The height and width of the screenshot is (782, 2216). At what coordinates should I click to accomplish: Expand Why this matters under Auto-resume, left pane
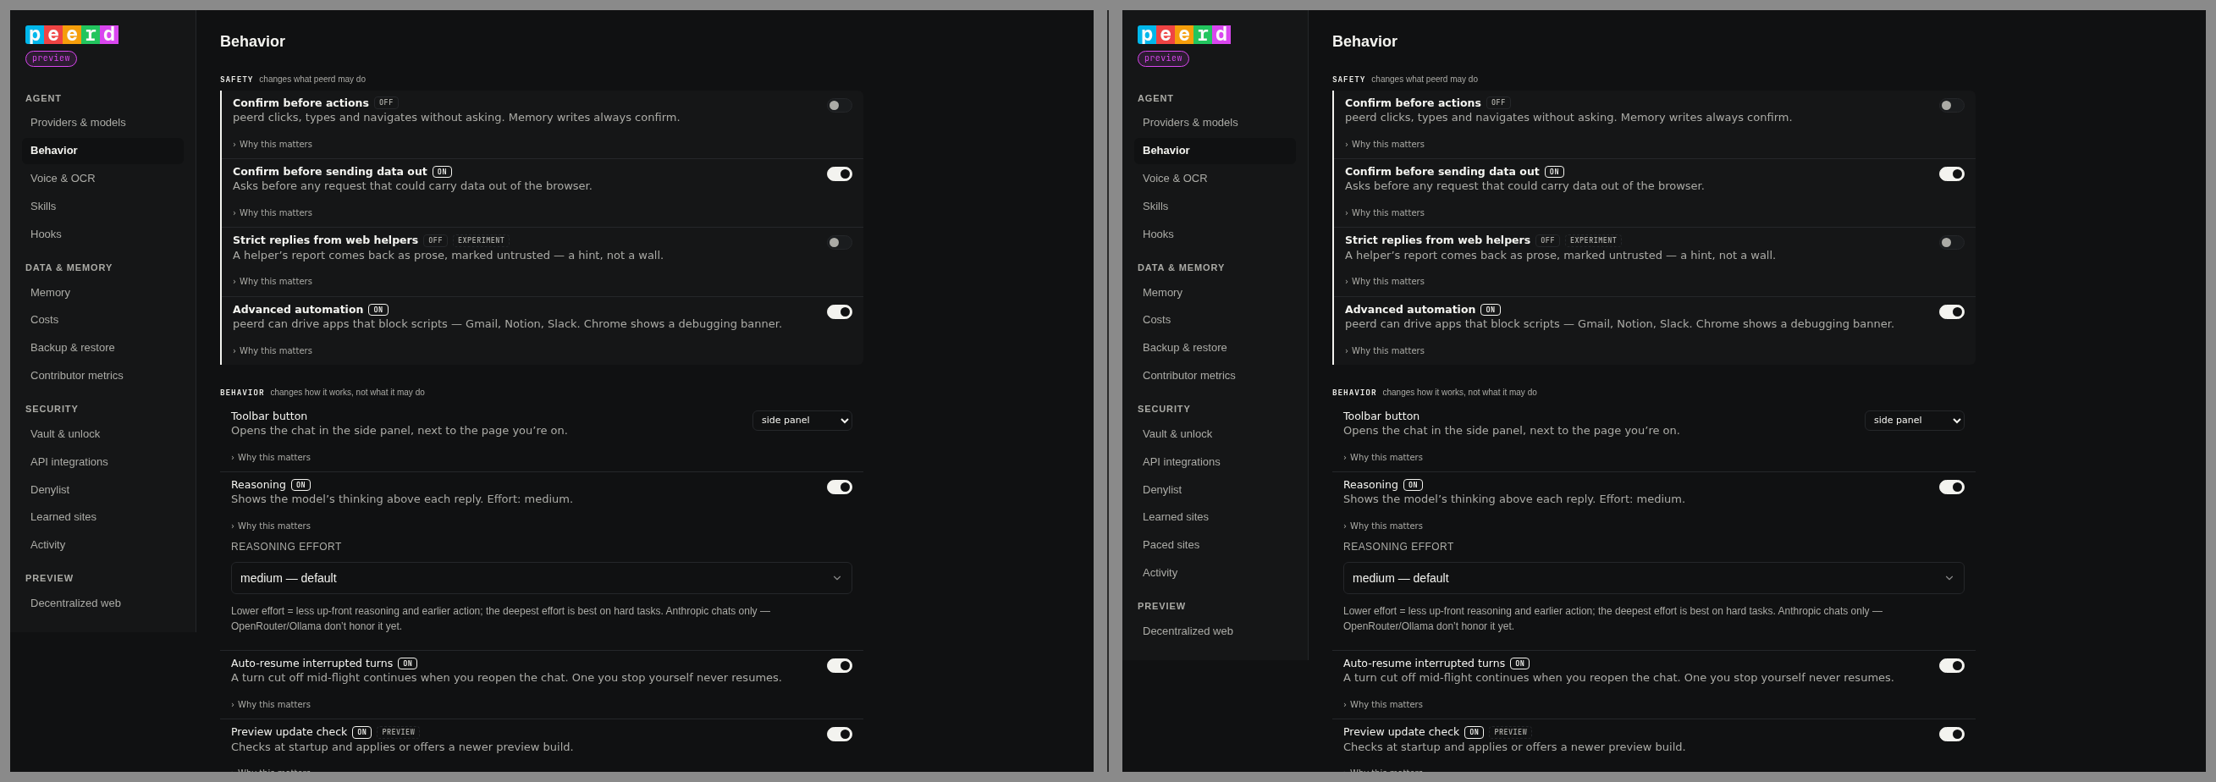(x=271, y=705)
